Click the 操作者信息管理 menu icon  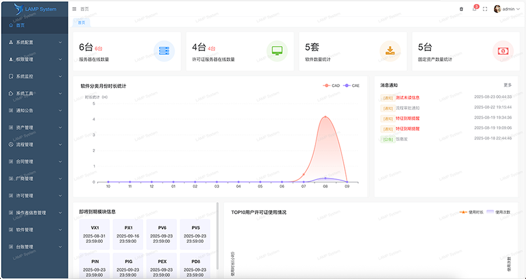[11, 212]
